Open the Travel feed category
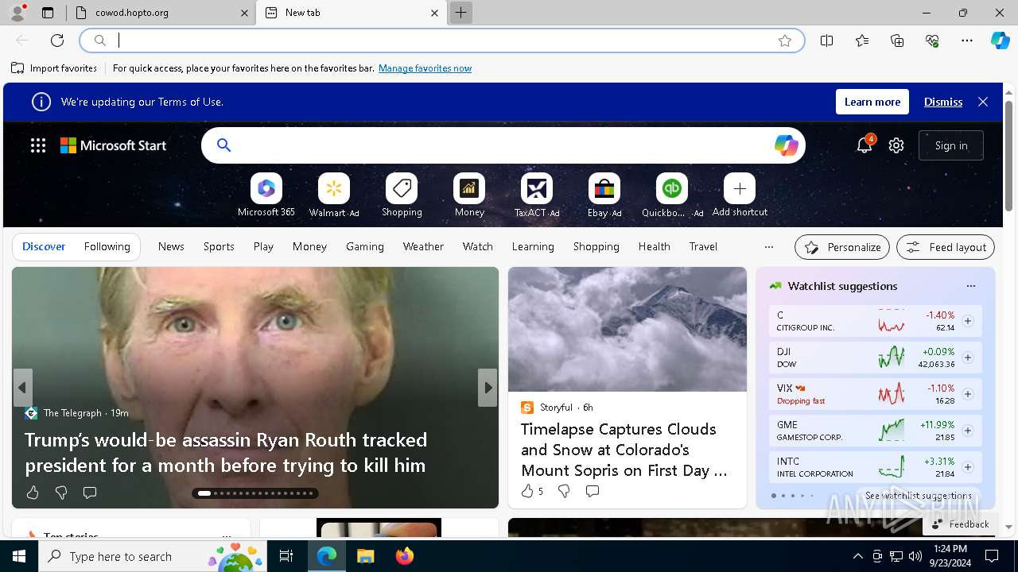 tap(703, 246)
